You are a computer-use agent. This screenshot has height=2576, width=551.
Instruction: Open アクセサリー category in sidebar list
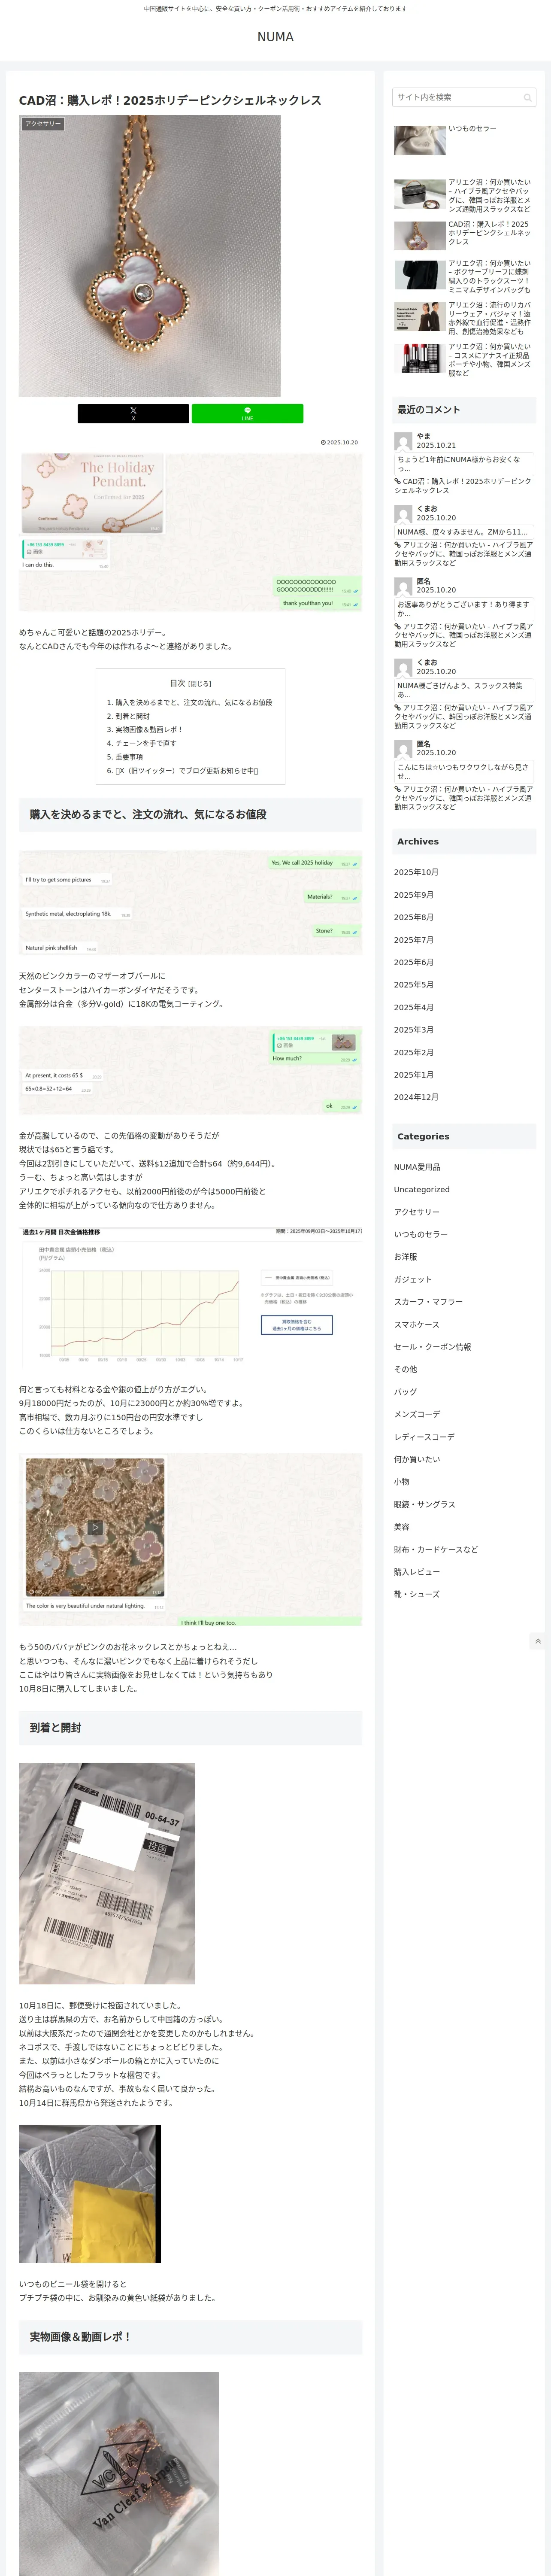(x=417, y=1212)
